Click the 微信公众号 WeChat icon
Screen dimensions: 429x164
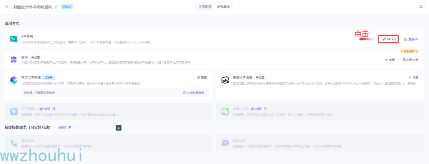pyautogui.click(x=225, y=111)
